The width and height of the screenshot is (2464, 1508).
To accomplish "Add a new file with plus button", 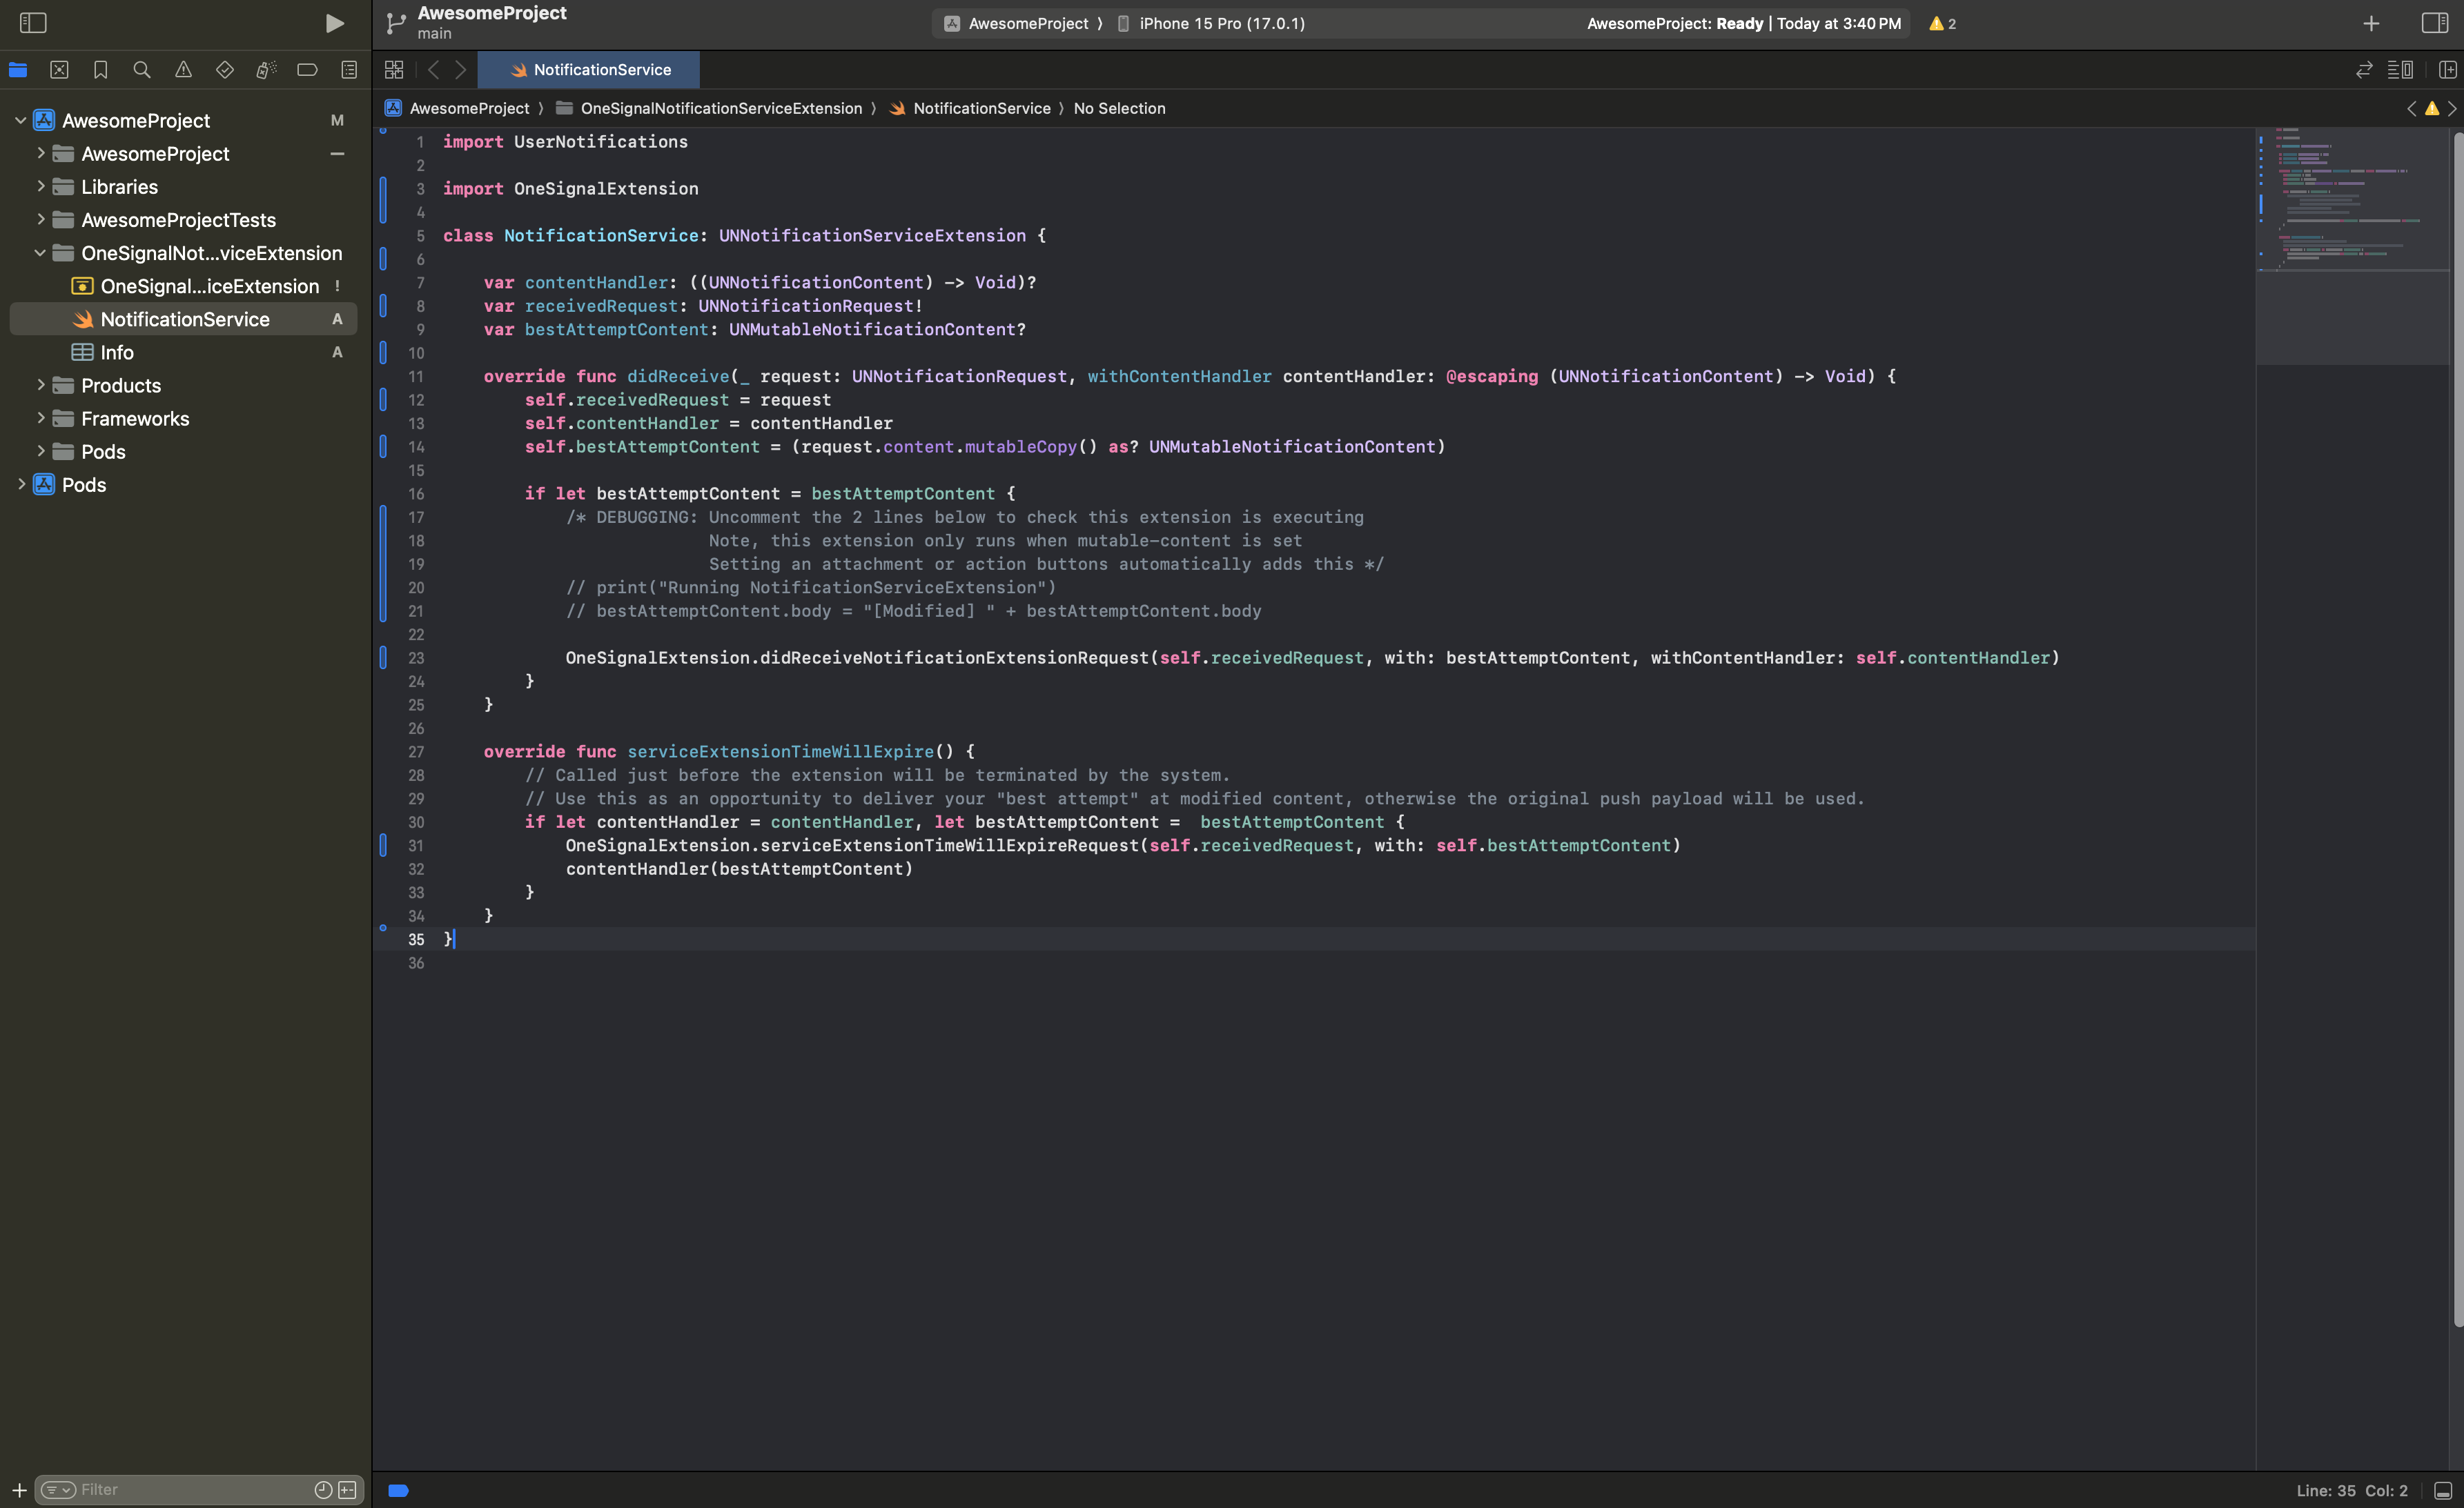I will click(x=19, y=1490).
